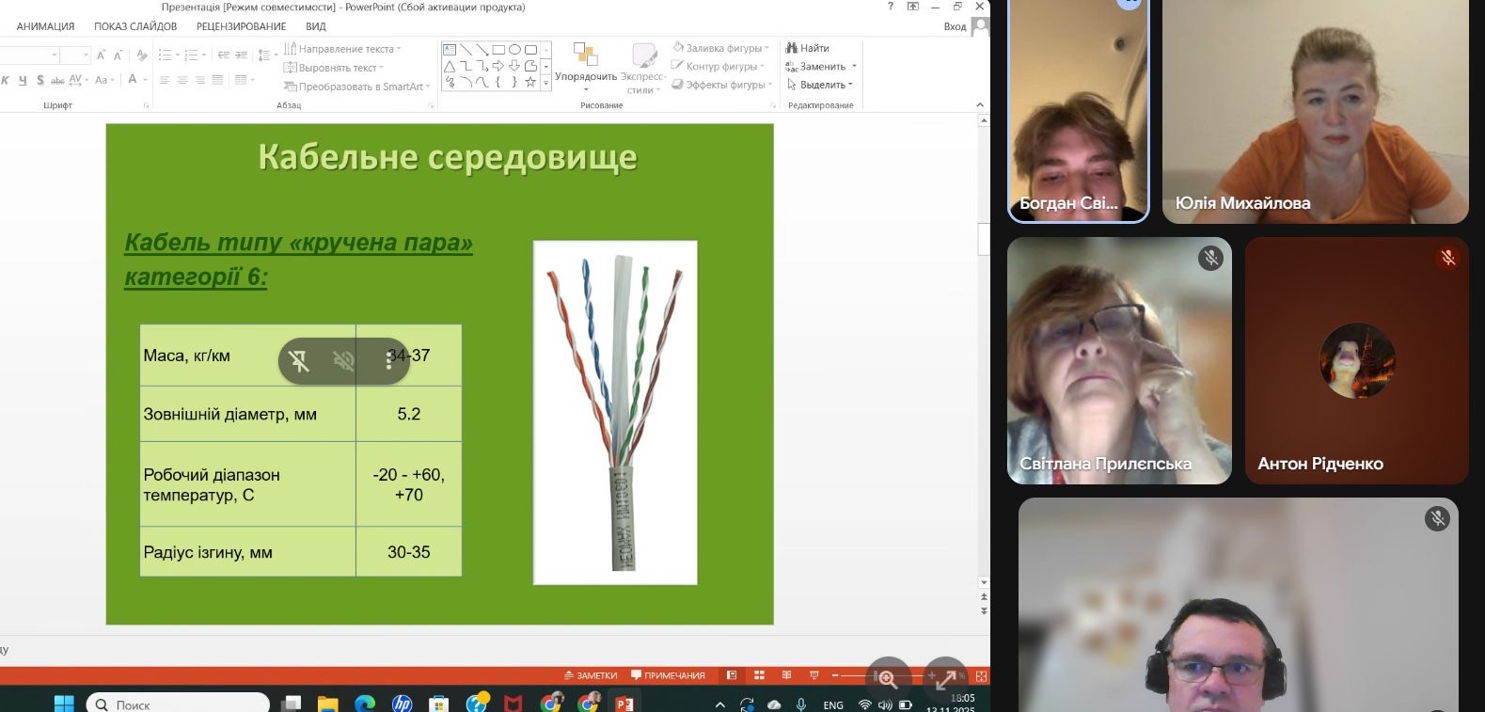Open reading view in status bar
The height and width of the screenshot is (712, 1485).
click(787, 675)
